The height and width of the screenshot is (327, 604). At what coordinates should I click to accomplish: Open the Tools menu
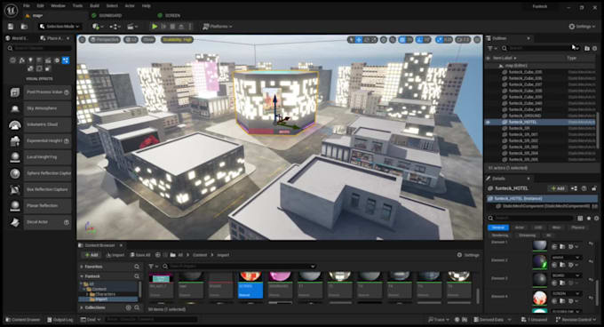(x=77, y=6)
